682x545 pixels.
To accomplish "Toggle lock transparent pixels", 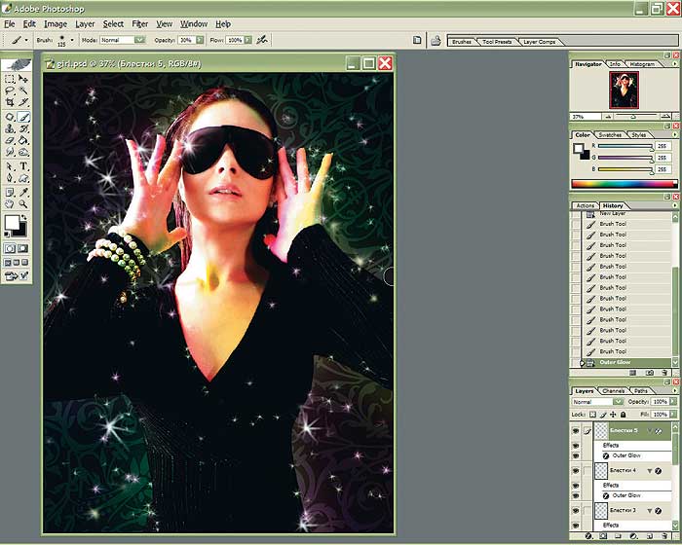I will pyautogui.click(x=592, y=415).
